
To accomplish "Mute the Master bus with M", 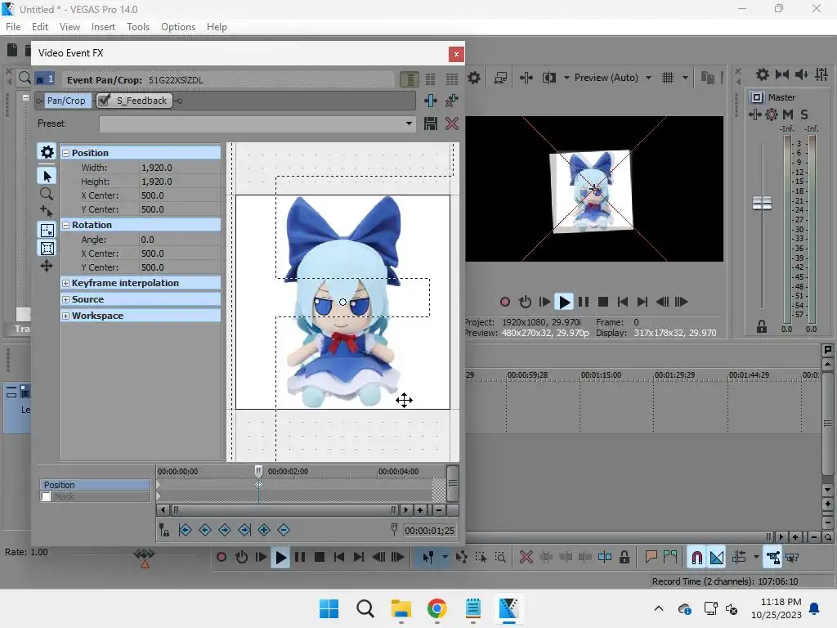I will point(788,114).
